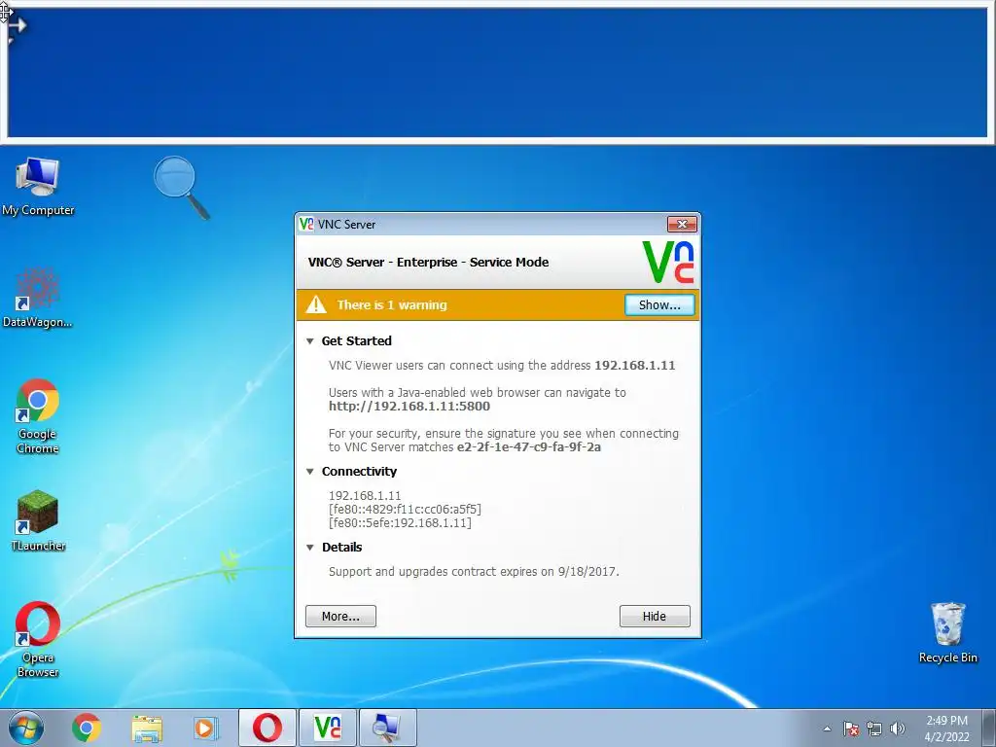Open Google Chrome desktop shortcut
The image size is (996, 747).
[x=38, y=416]
